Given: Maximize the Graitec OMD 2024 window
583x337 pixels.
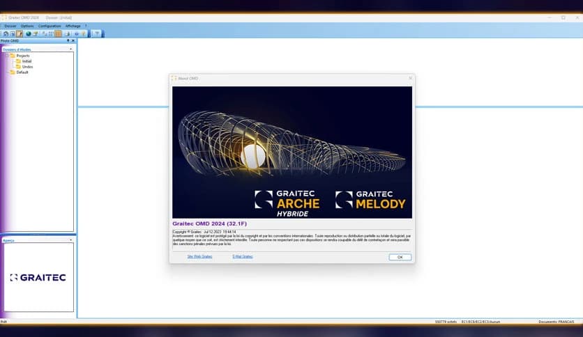Looking at the screenshot, I should [563, 17].
